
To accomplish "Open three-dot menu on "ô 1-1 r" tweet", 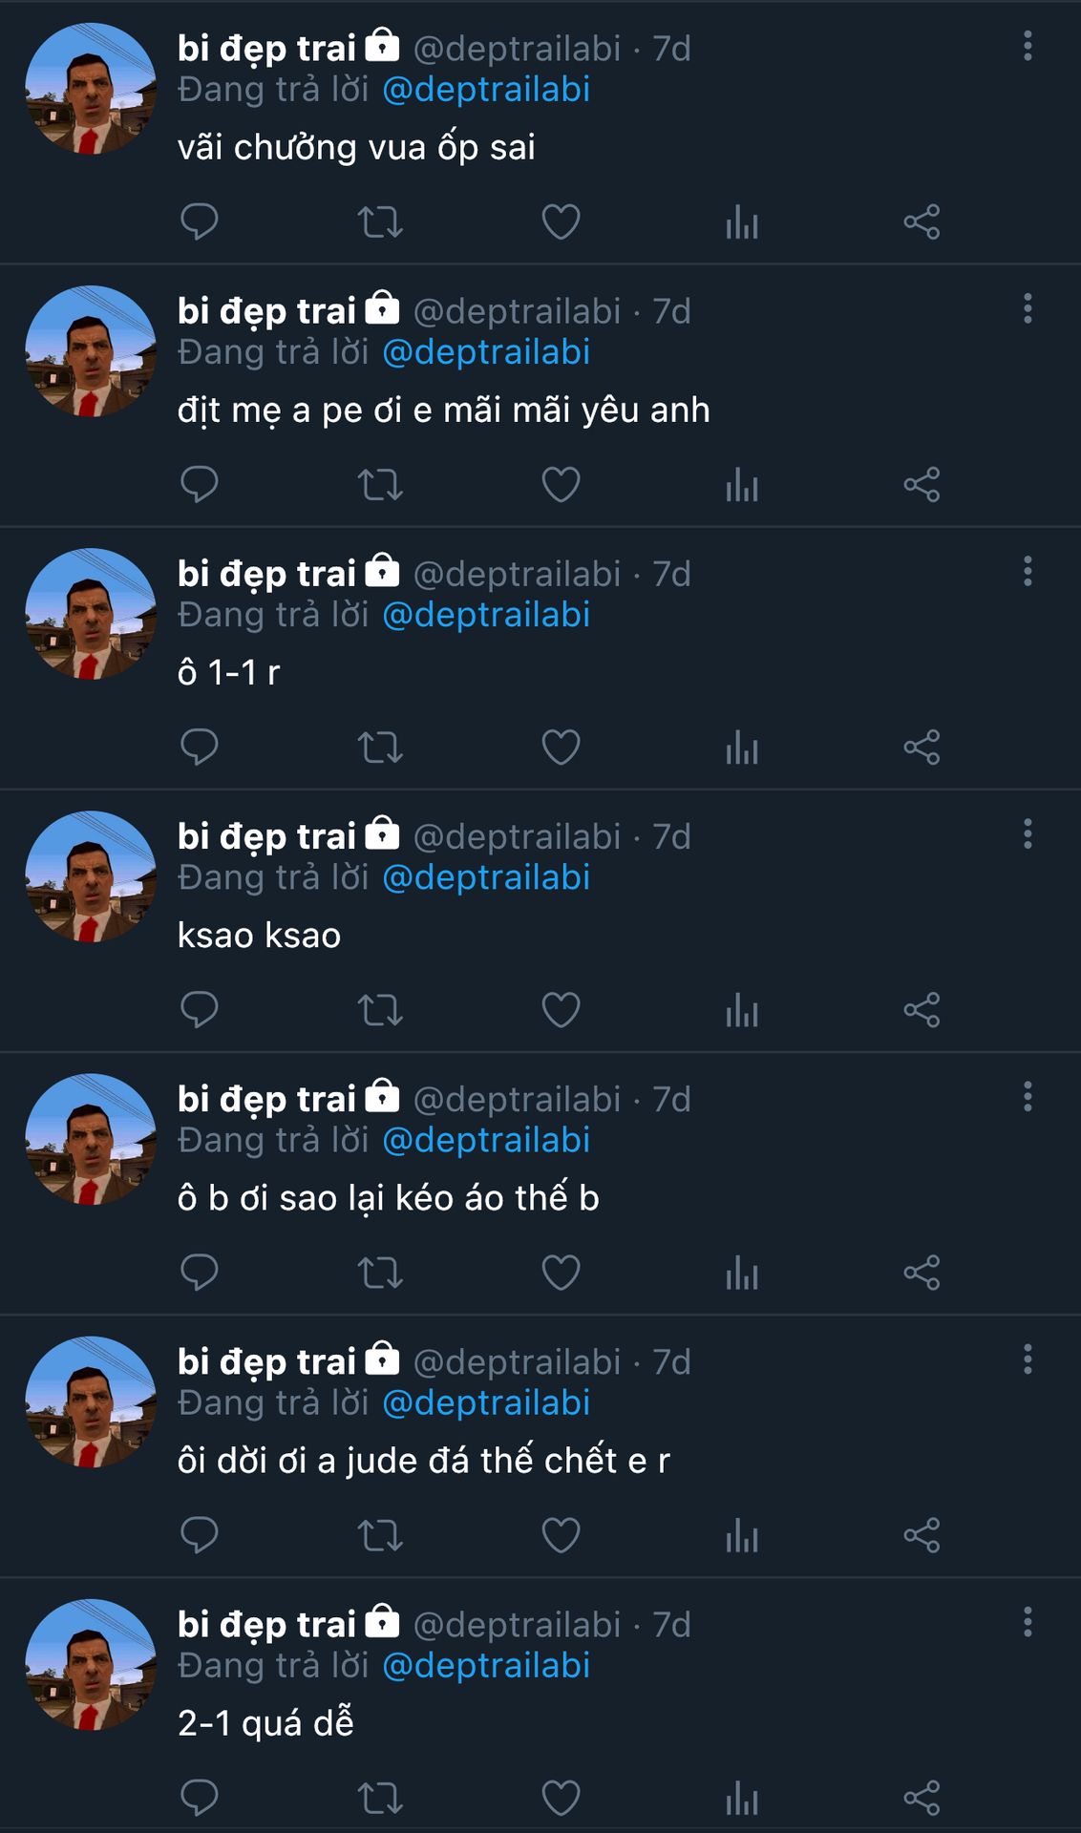I will tap(1028, 571).
